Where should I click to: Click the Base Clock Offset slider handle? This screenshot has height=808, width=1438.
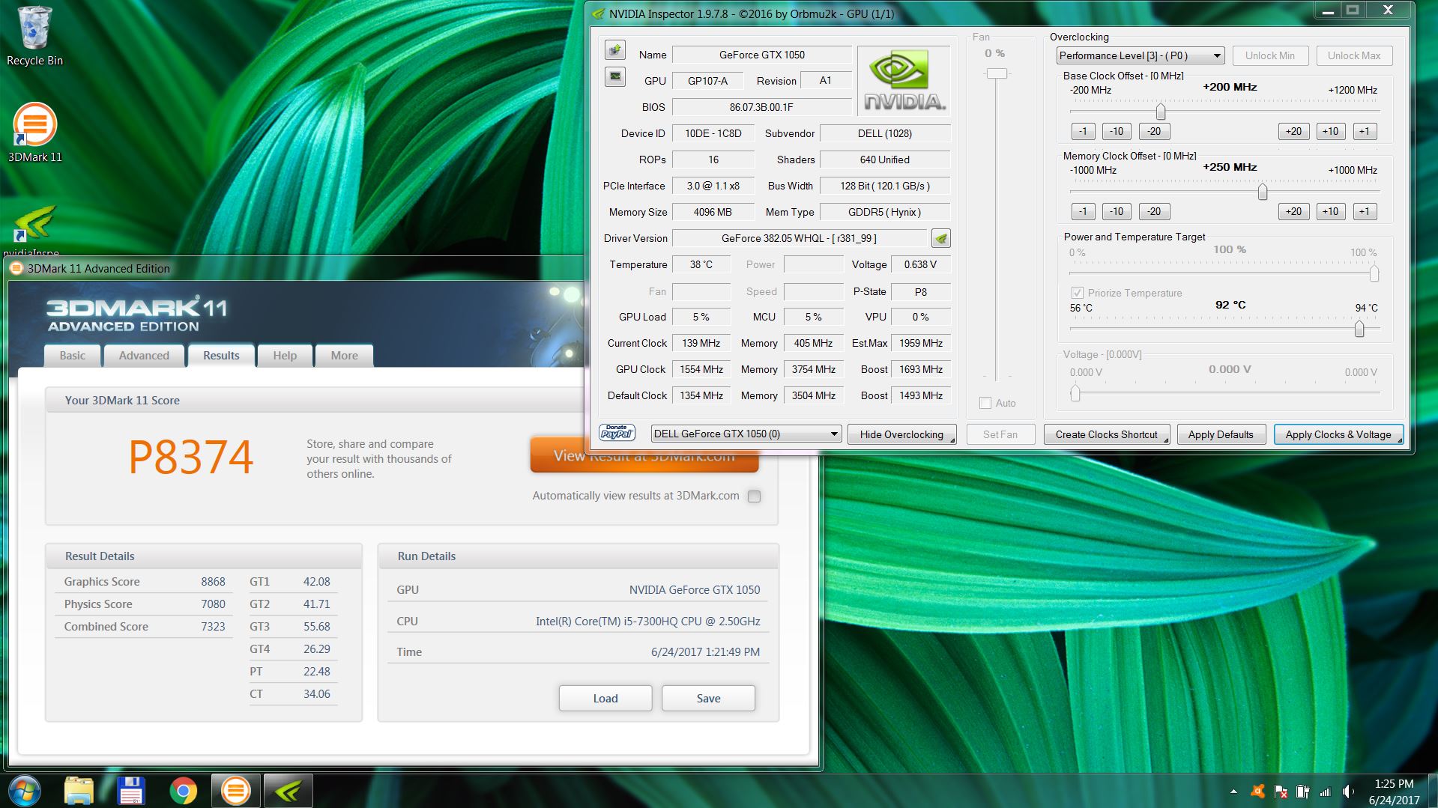[x=1161, y=112]
